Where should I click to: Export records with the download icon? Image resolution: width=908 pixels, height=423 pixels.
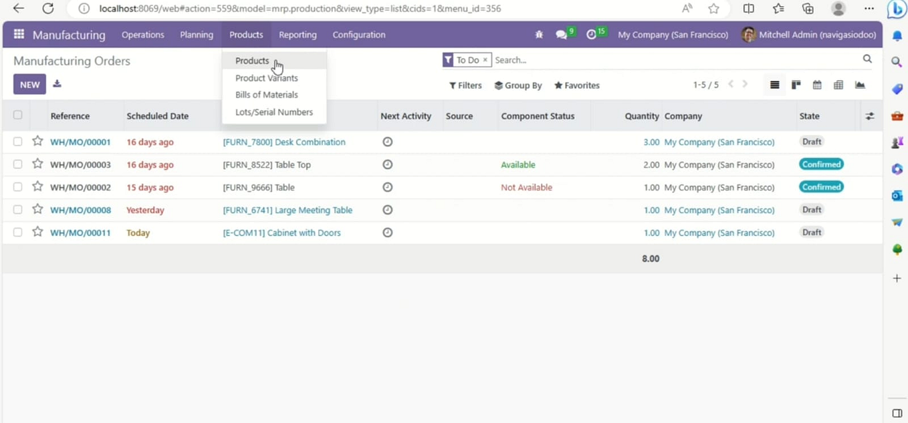click(57, 84)
